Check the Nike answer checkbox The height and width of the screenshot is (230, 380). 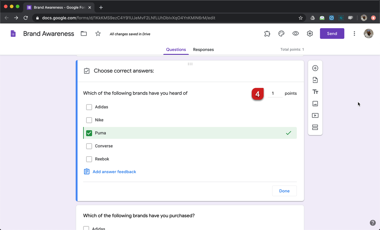point(89,120)
